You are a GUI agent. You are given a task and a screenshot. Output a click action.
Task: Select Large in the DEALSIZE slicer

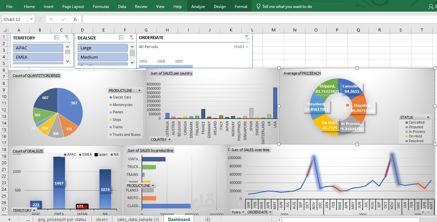(103, 48)
